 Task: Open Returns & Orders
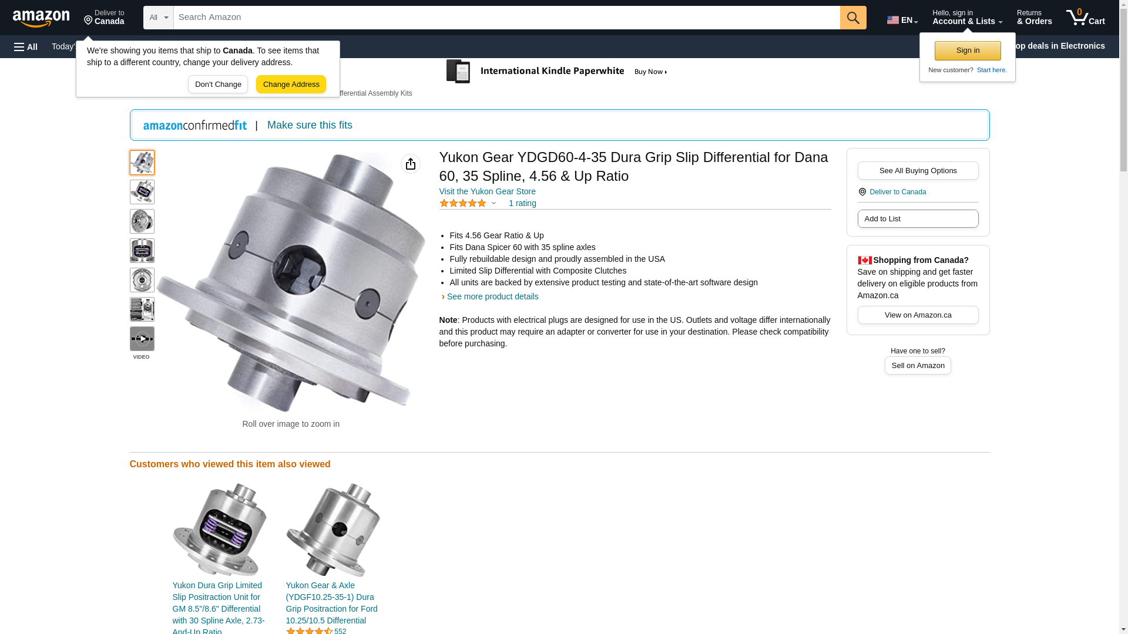1034,18
